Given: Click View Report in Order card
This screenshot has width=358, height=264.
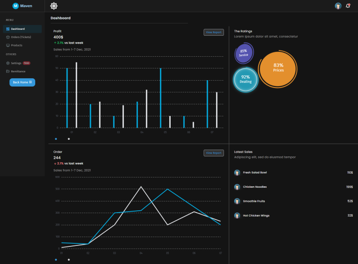Looking at the screenshot, I should 213,153.
